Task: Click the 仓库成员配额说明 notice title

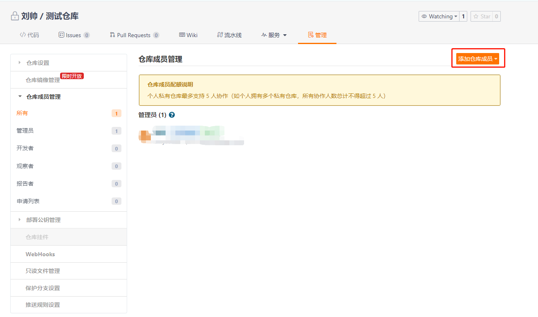Action: pos(170,84)
